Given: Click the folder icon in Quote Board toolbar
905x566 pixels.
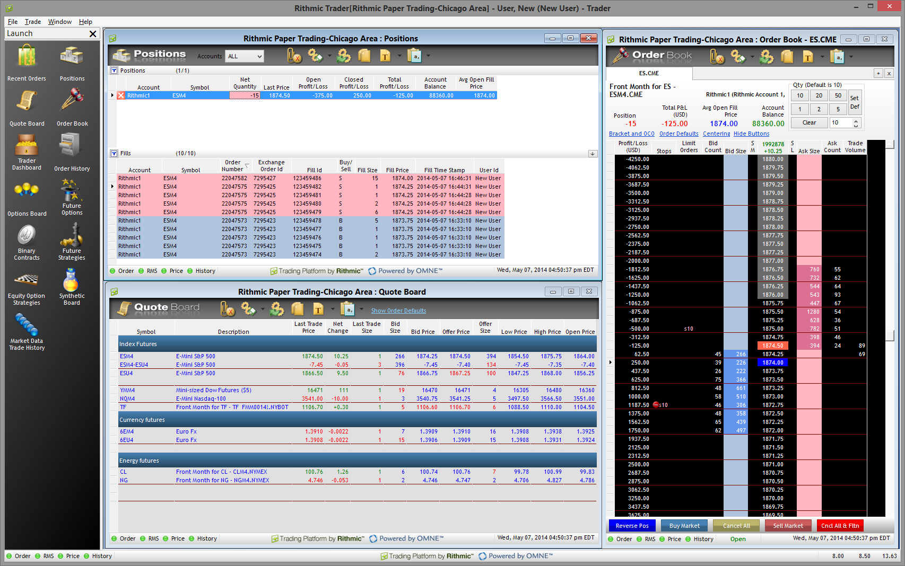Looking at the screenshot, I should click(297, 308).
